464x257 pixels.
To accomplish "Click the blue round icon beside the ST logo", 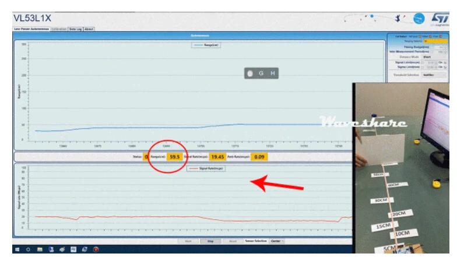I will (419, 19).
